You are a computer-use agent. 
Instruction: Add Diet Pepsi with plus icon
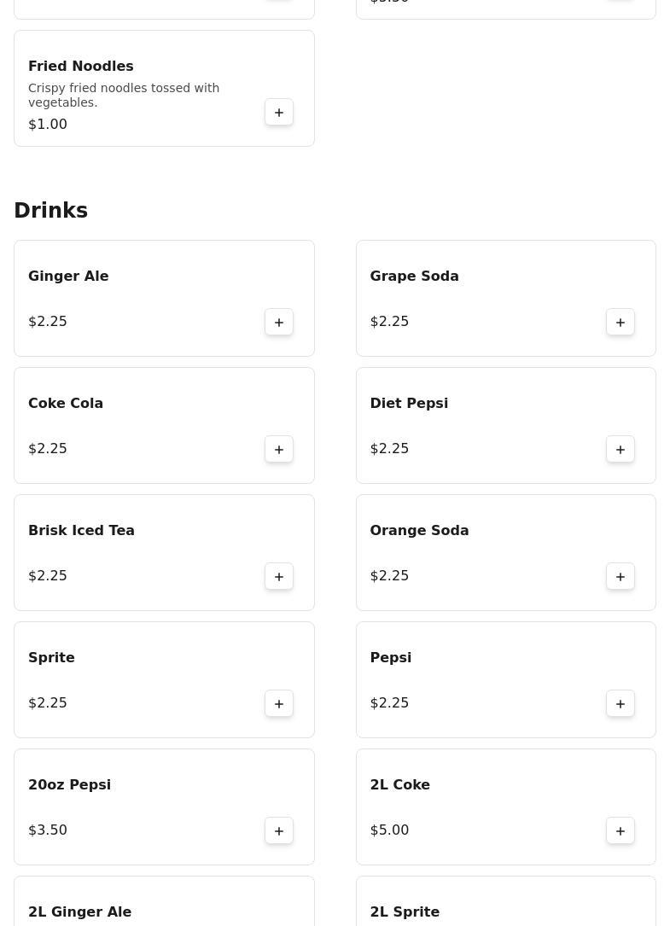(x=620, y=450)
